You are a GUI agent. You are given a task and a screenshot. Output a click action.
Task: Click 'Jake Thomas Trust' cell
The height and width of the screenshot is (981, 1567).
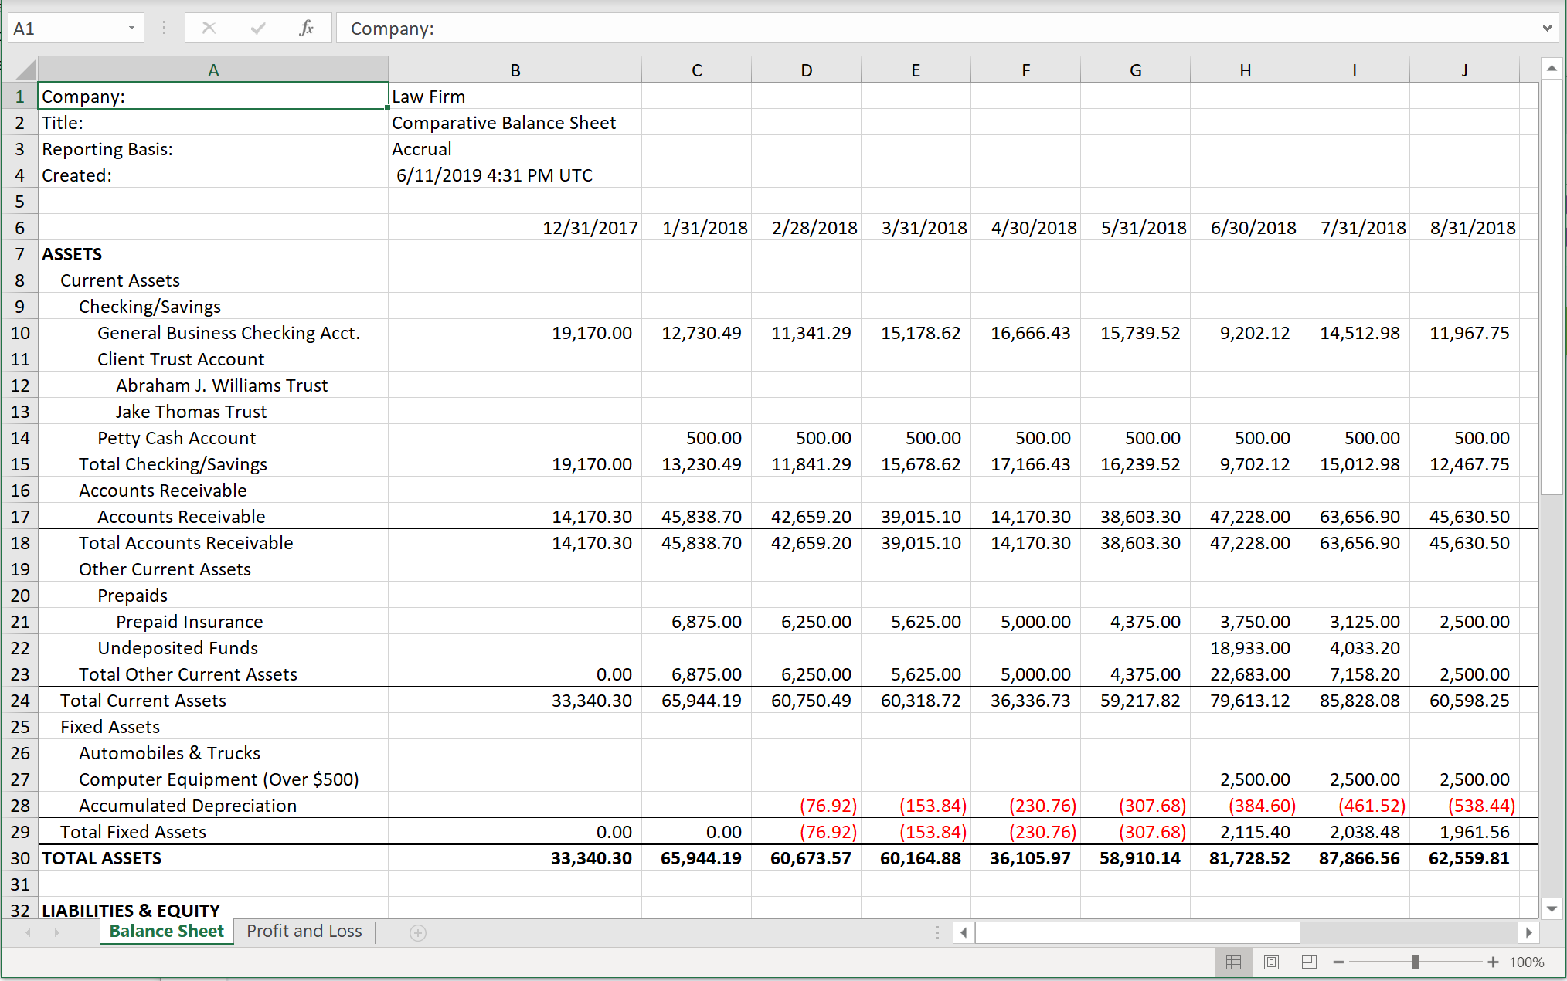click(213, 412)
